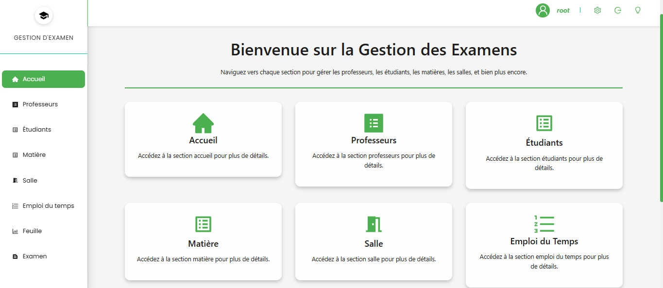The height and width of the screenshot is (288, 663).
Task: Click the list icon on Professeurs card
Action: coord(374,123)
